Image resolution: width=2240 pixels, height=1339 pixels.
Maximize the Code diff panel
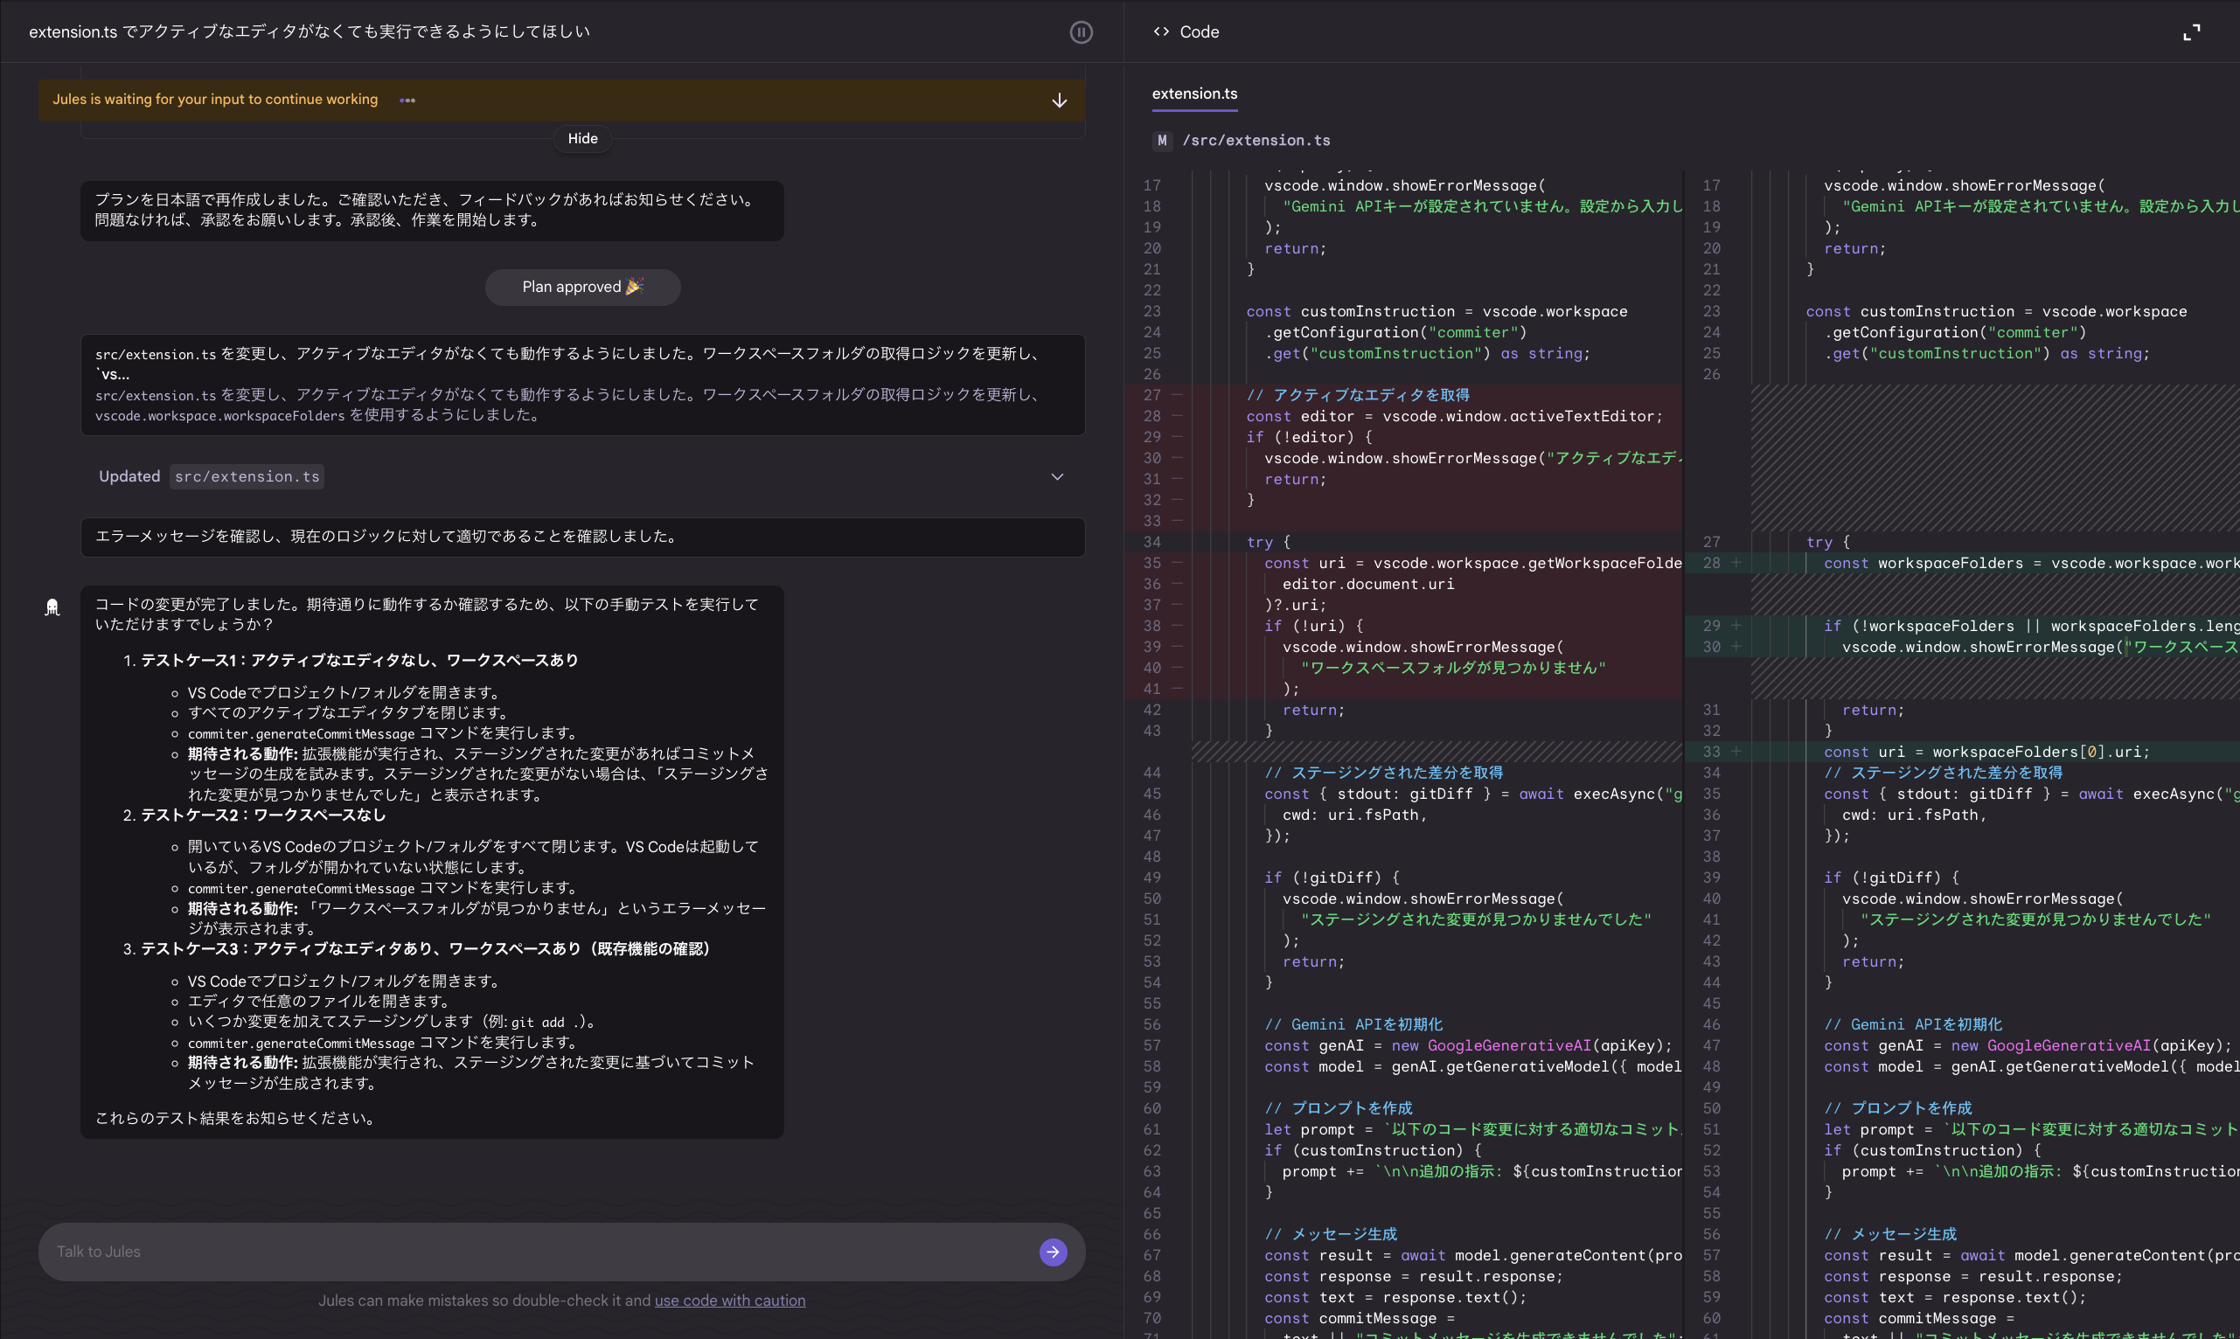2193,31
